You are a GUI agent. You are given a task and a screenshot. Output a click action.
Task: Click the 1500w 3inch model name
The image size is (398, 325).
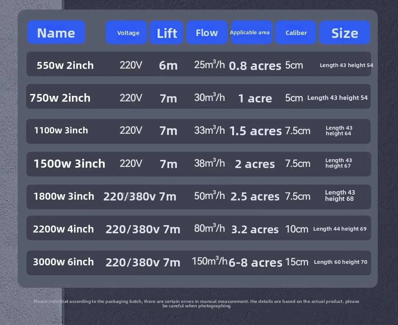69,164
